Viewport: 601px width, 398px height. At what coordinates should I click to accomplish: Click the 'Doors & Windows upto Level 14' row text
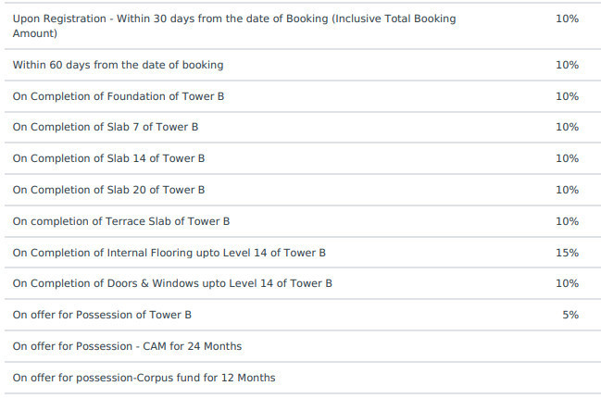click(172, 284)
